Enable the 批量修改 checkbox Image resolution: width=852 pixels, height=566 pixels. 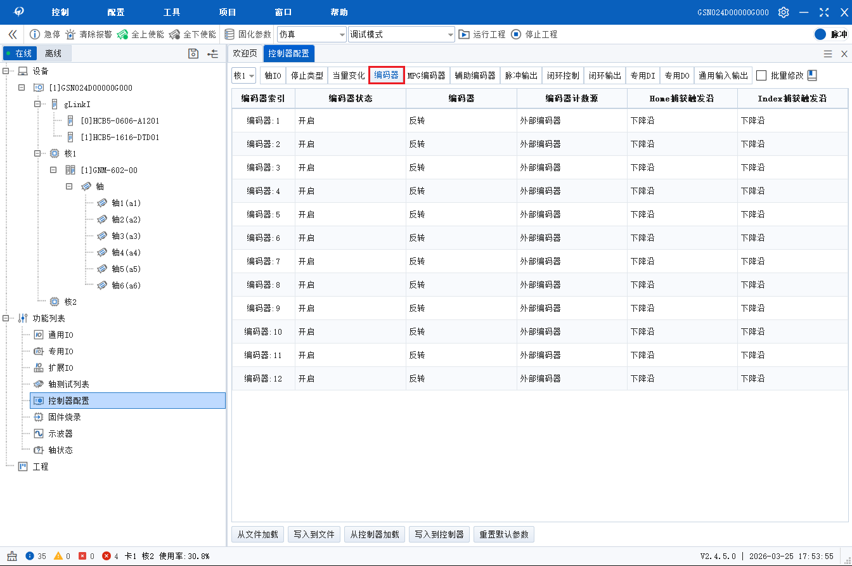(x=760, y=75)
